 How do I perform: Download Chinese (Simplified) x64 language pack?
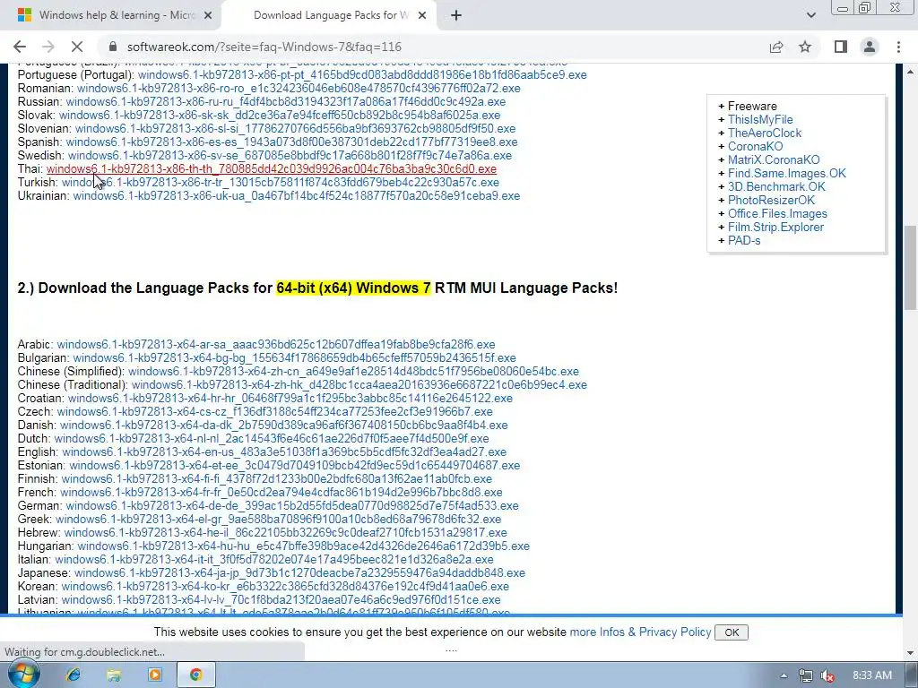click(353, 372)
